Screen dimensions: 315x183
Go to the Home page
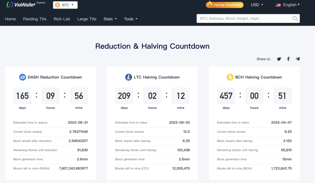tap(10, 19)
